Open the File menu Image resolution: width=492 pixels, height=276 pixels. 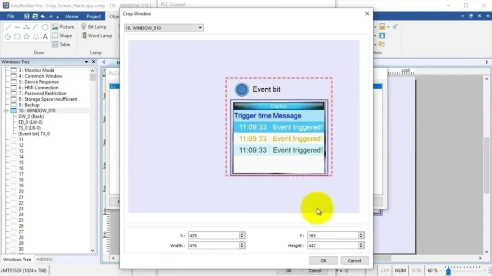point(11,16)
